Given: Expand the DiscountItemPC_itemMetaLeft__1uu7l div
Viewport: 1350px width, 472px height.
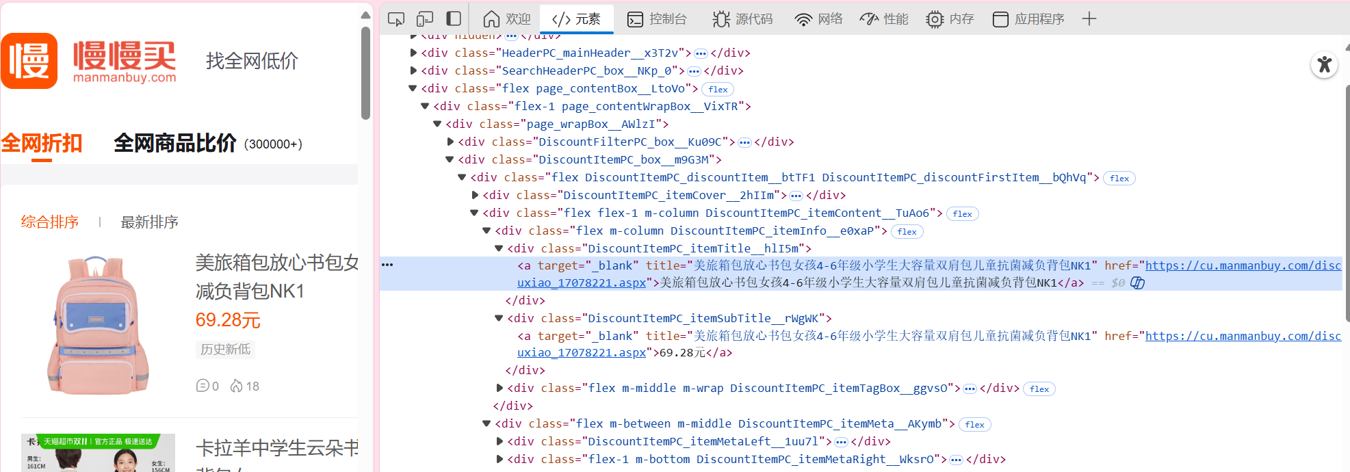Looking at the screenshot, I should tap(499, 441).
